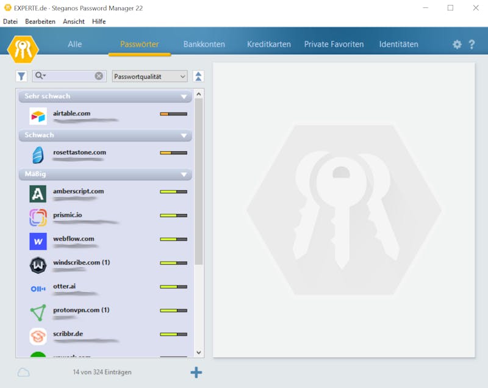This screenshot has width=488, height=388.
Task: Select the prismic.io entry name
Action: tap(68, 215)
